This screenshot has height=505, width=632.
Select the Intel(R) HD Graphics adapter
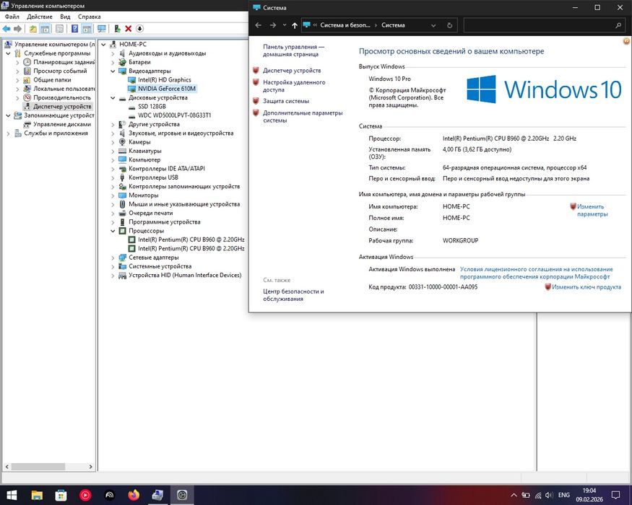[165, 80]
